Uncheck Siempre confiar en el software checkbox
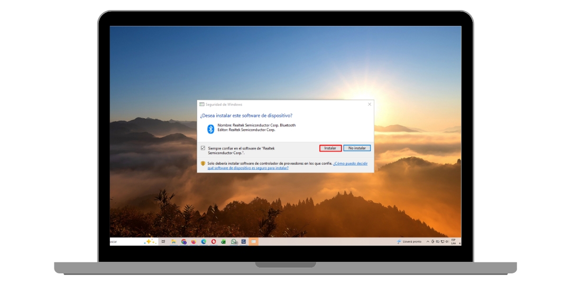This screenshot has height=285, width=571. point(203,148)
